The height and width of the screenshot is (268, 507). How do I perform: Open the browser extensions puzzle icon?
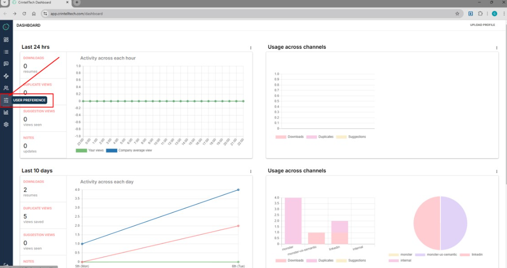pos(480,13)
